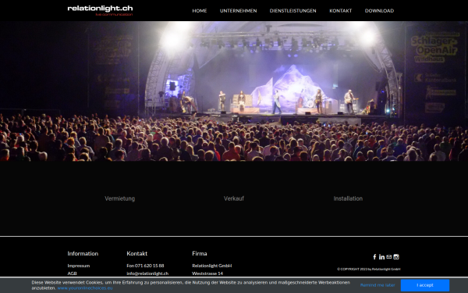
Task: Click the concert stage hero image
Action: tap(234, 91)
